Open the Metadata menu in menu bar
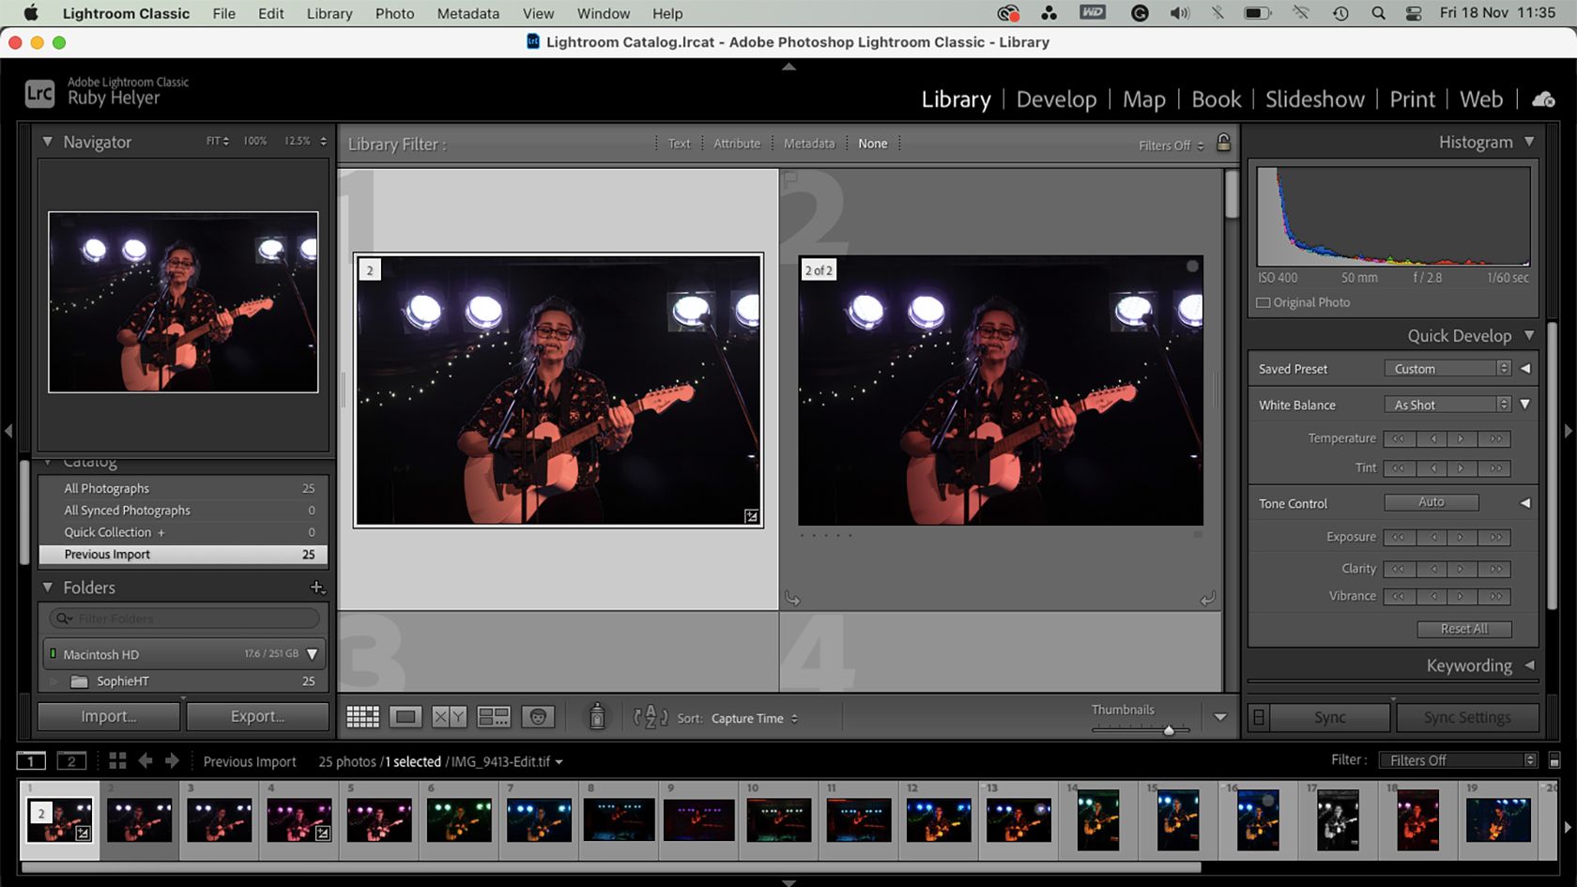The width and height of the screenshot is (1577, 887). (467, 13)
